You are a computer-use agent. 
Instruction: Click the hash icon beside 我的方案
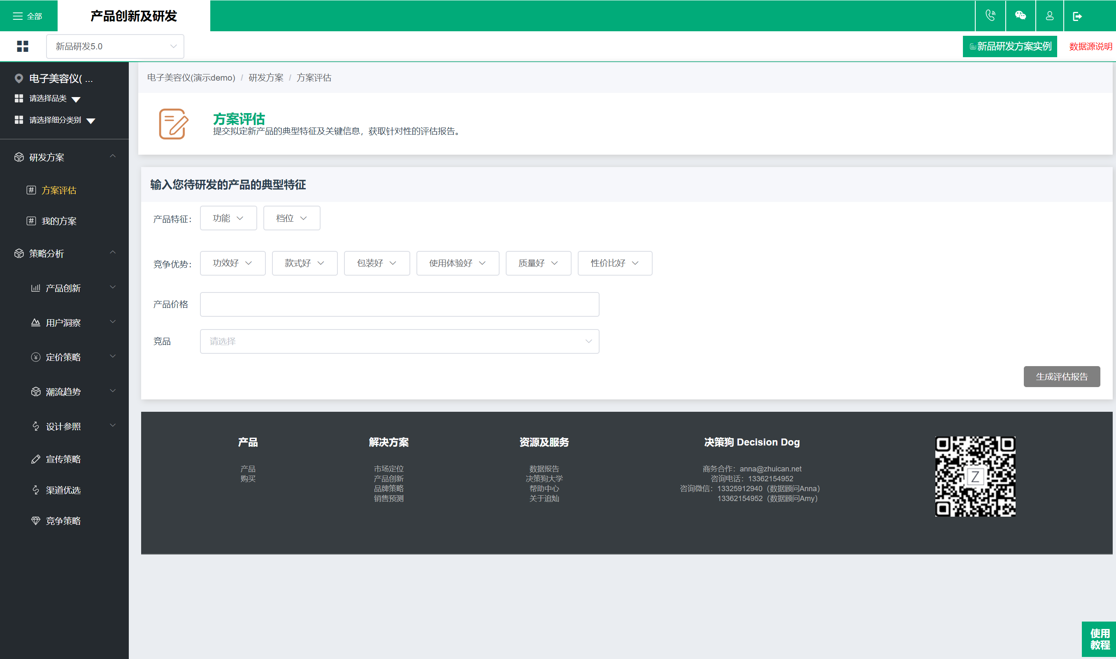31,221
